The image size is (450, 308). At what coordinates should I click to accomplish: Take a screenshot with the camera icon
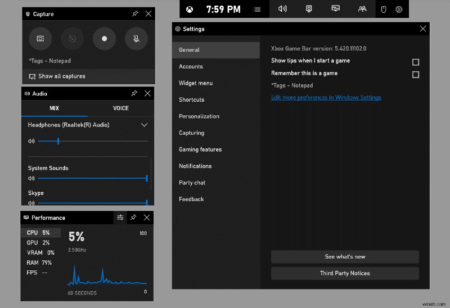pos(40,38)
